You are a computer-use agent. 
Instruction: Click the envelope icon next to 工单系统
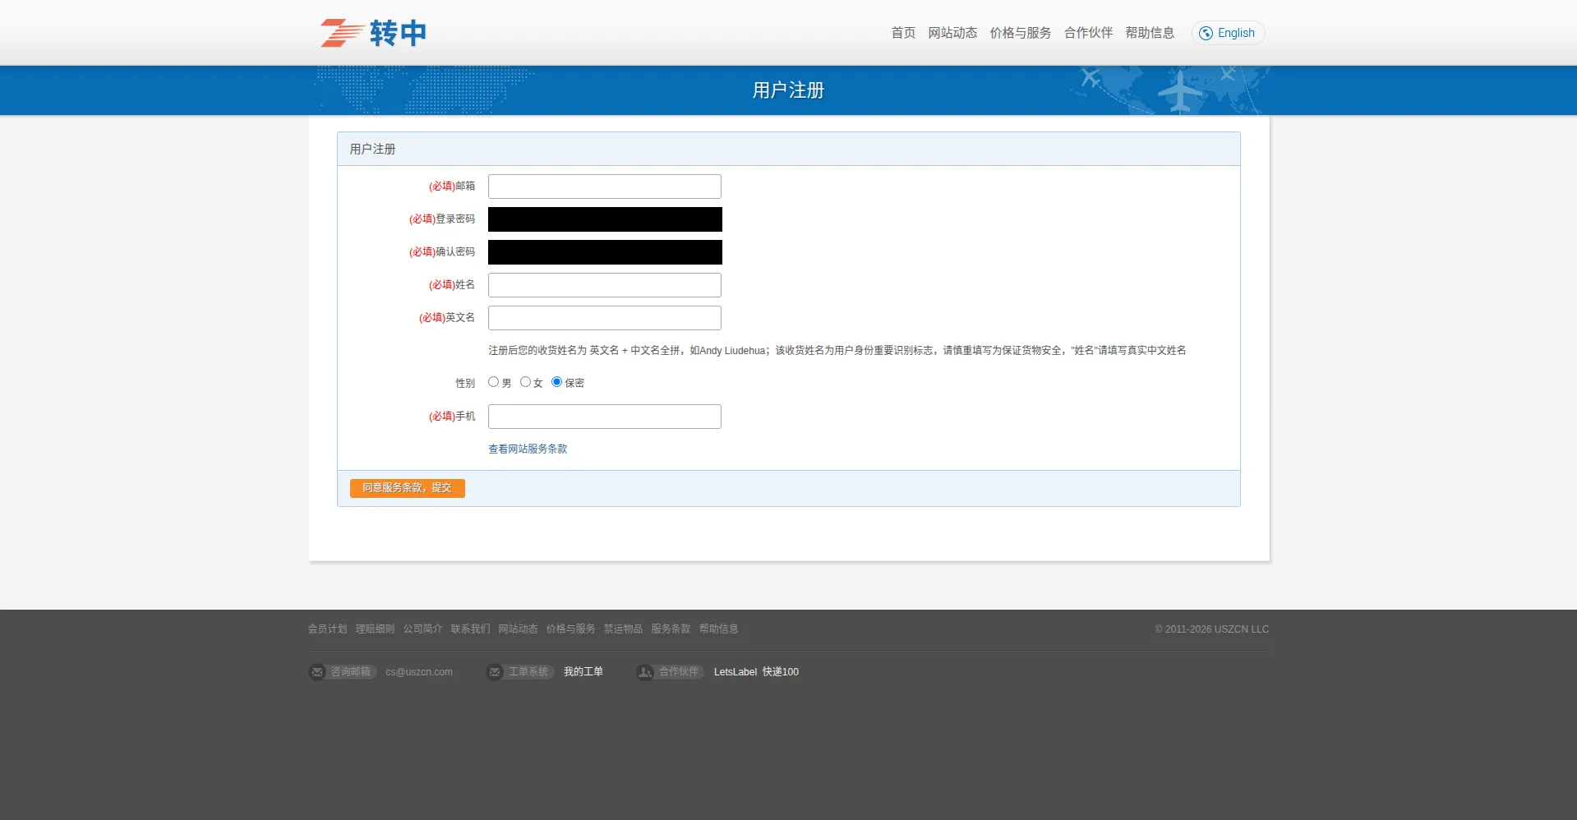[495, 672]
